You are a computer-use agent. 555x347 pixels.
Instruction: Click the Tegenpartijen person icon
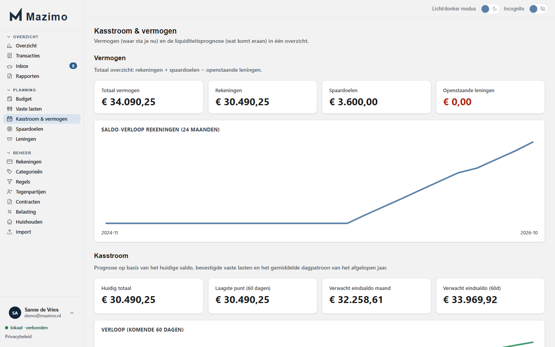(10, 192)
